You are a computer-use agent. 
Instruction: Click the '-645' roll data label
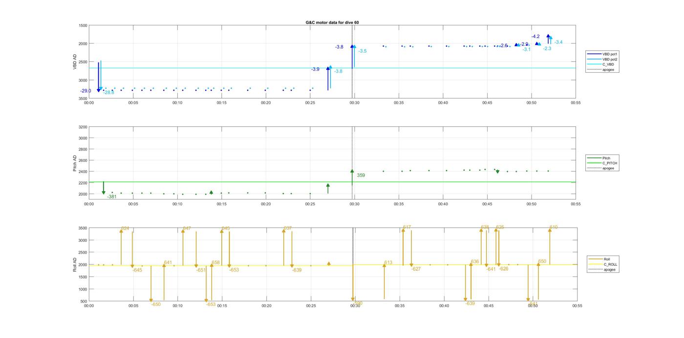click(x=137, y=270)
